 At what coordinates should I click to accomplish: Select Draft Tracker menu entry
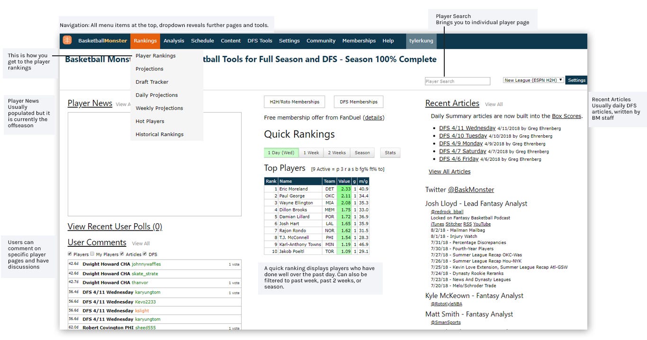tap(152, 82)
